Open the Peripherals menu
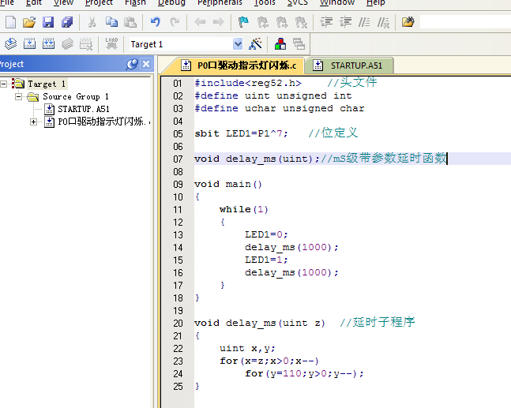This screenshot has width=511, height=408. click(x=220, y=3)
